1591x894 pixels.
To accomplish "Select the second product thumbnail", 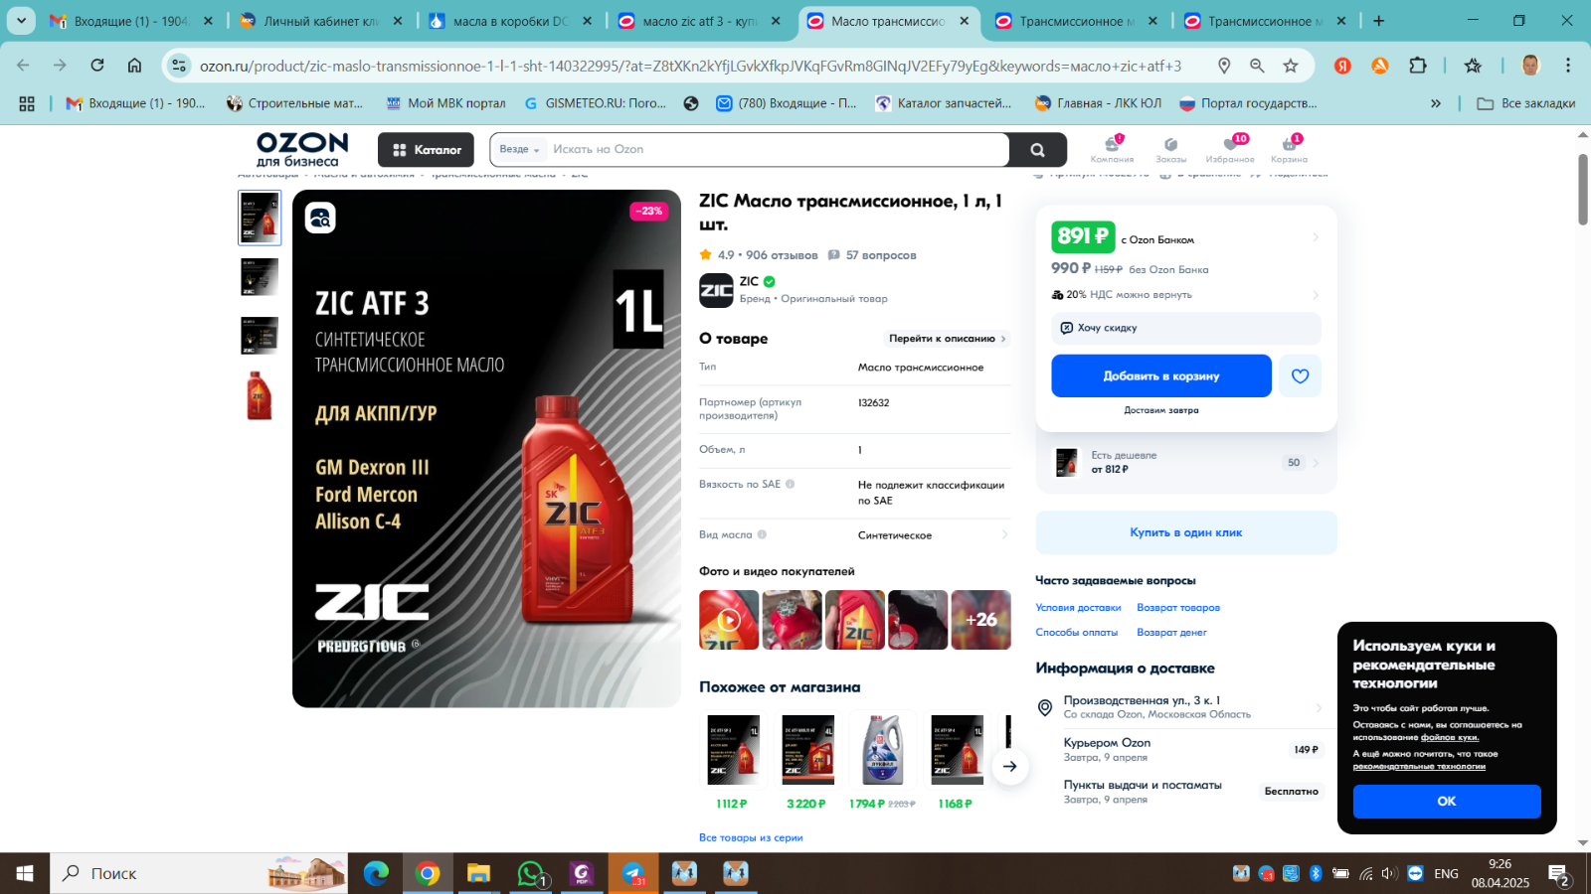I will (260, 277).
